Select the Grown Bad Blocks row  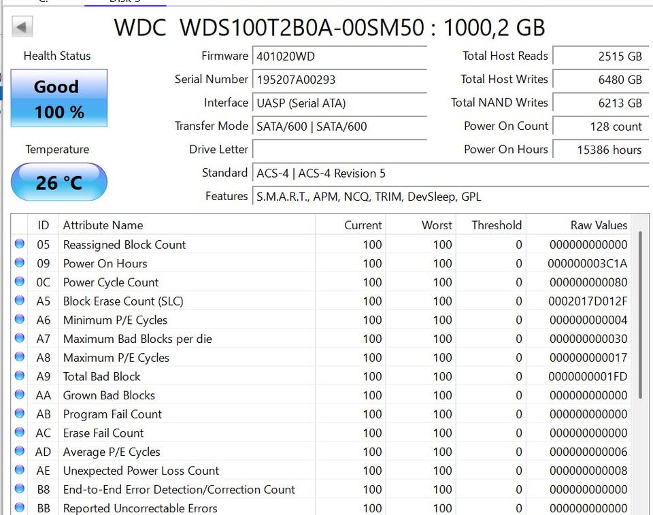click(x=321, y=395)
